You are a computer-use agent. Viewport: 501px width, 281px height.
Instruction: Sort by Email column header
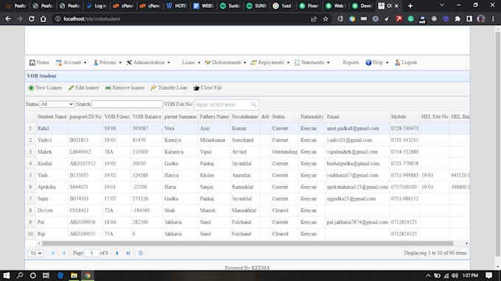pyautogui.click(x=357, y=117)
